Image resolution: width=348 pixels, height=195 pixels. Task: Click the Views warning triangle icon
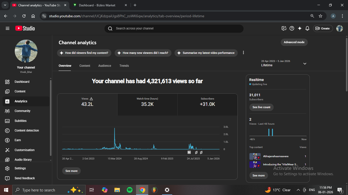pos(91,99)
